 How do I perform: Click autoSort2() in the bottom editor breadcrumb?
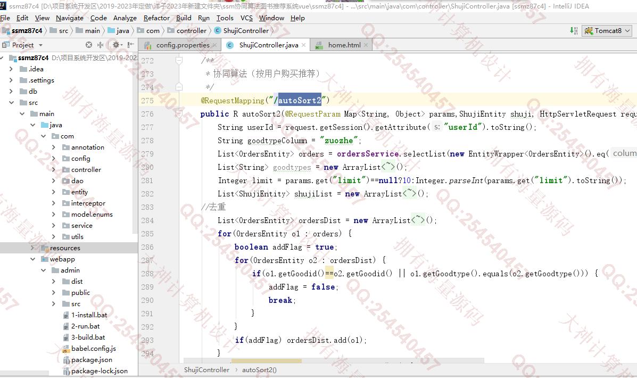pos(259,370)
